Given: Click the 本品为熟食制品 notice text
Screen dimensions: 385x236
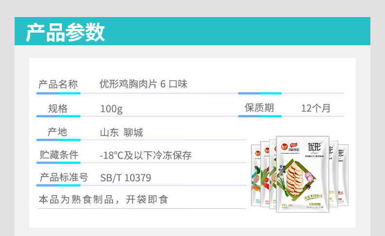Looking at the screenshot, I should (103, 200).
